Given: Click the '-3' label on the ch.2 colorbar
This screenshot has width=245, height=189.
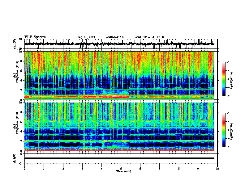Looking at the screenshot, I should 228,113.
